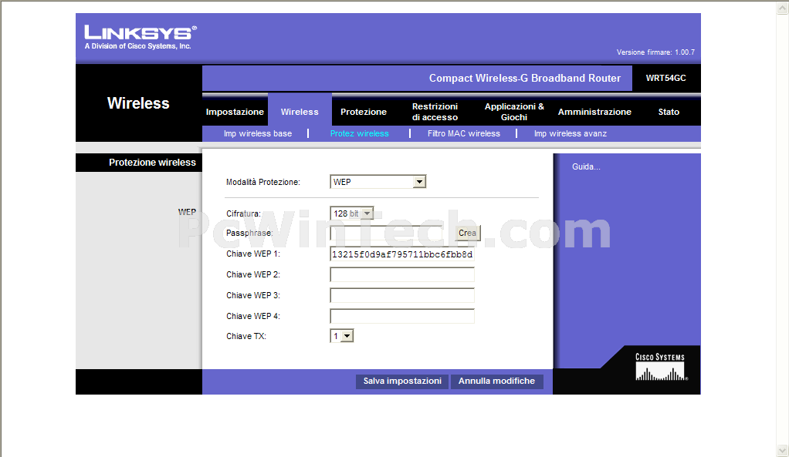This screenshot has width=789, height=457.
Task: Click the Modalità Protezione label
Action: tap(263, 182)
